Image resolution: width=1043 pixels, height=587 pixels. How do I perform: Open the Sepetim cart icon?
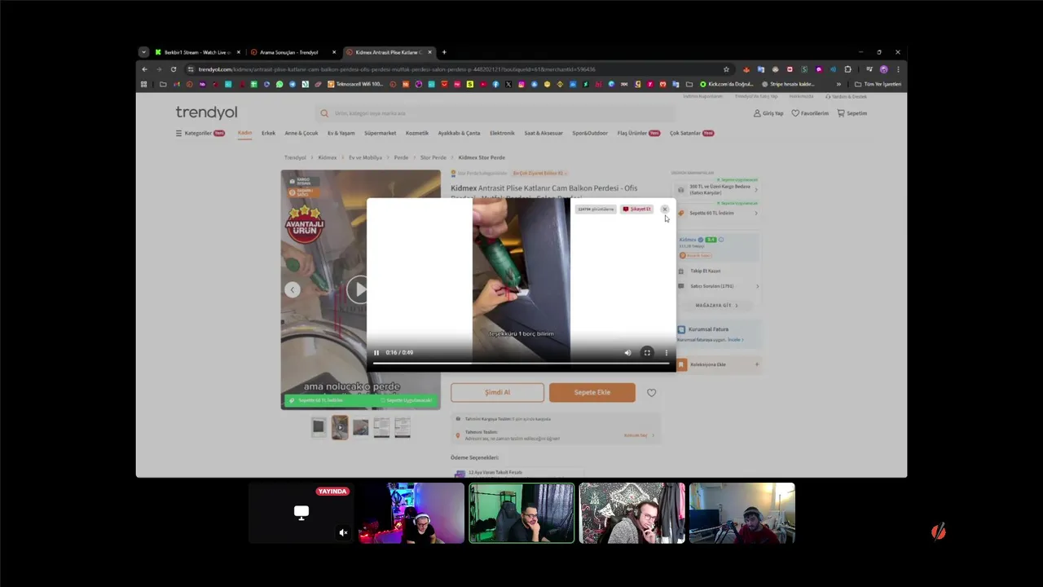click(852, 113)
